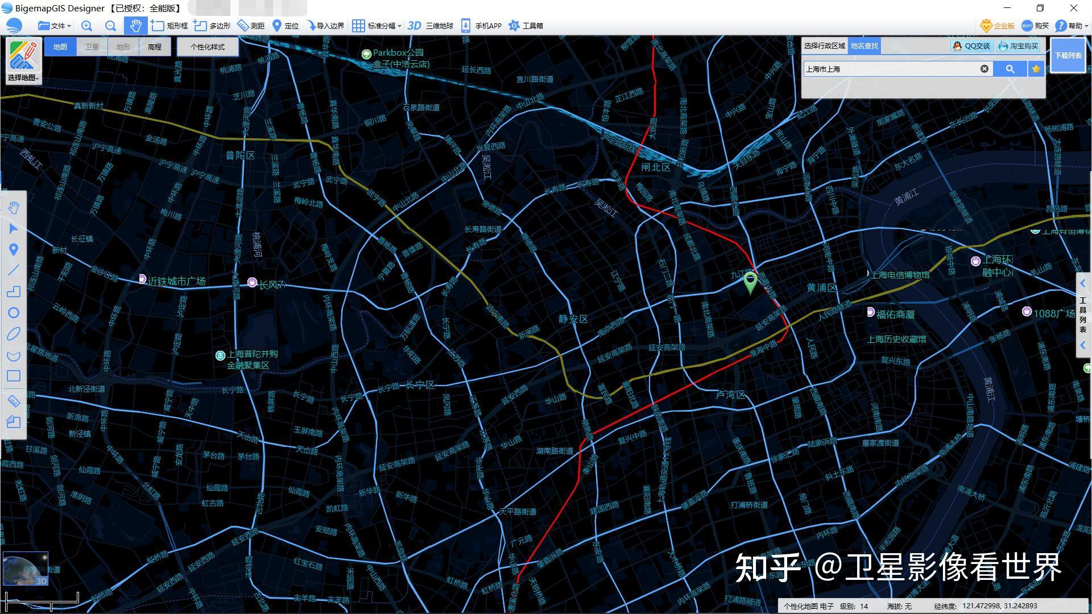Click the 1088广场 map point icon
Image resolution: width=1092 pixels, height=614 pixels.
coord(1027,311)
